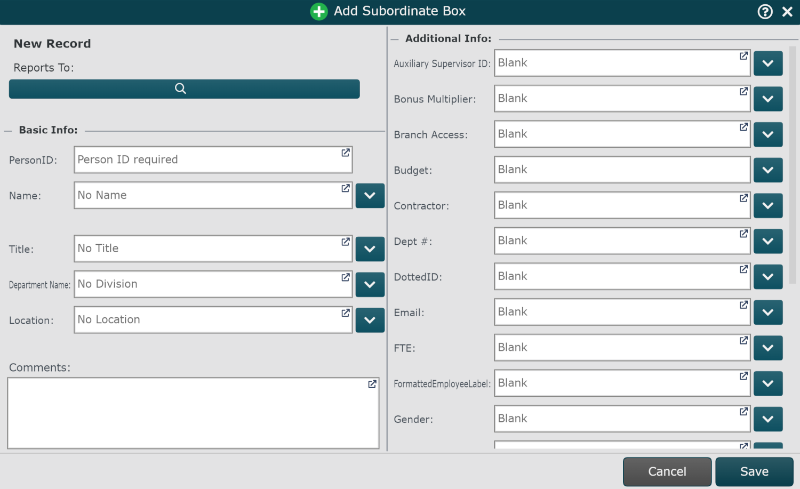Open PersonID field pop-out editor icon
Viewport: 800px width, 489px height.
click(346, 153)
